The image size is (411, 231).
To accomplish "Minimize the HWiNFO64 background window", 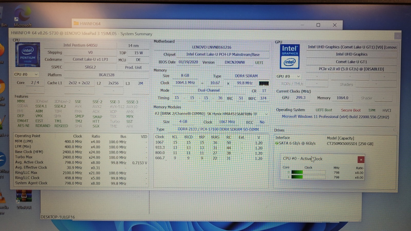I will click(x=302, y=25).
